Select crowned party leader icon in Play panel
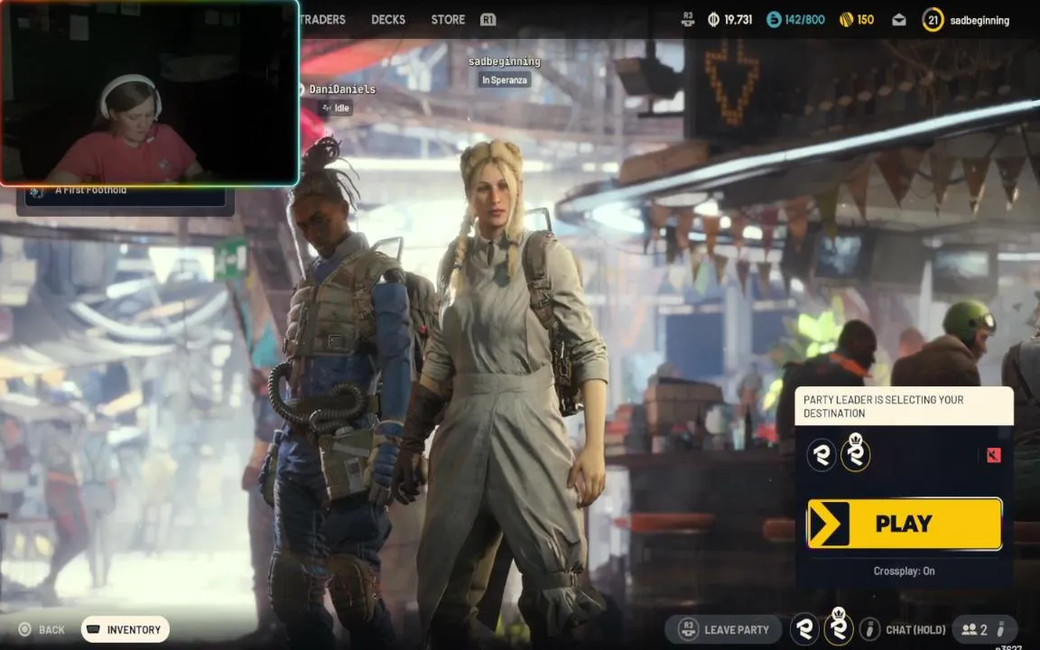The height and width of the screenshot is (650, 1040). tap(856, 453)
